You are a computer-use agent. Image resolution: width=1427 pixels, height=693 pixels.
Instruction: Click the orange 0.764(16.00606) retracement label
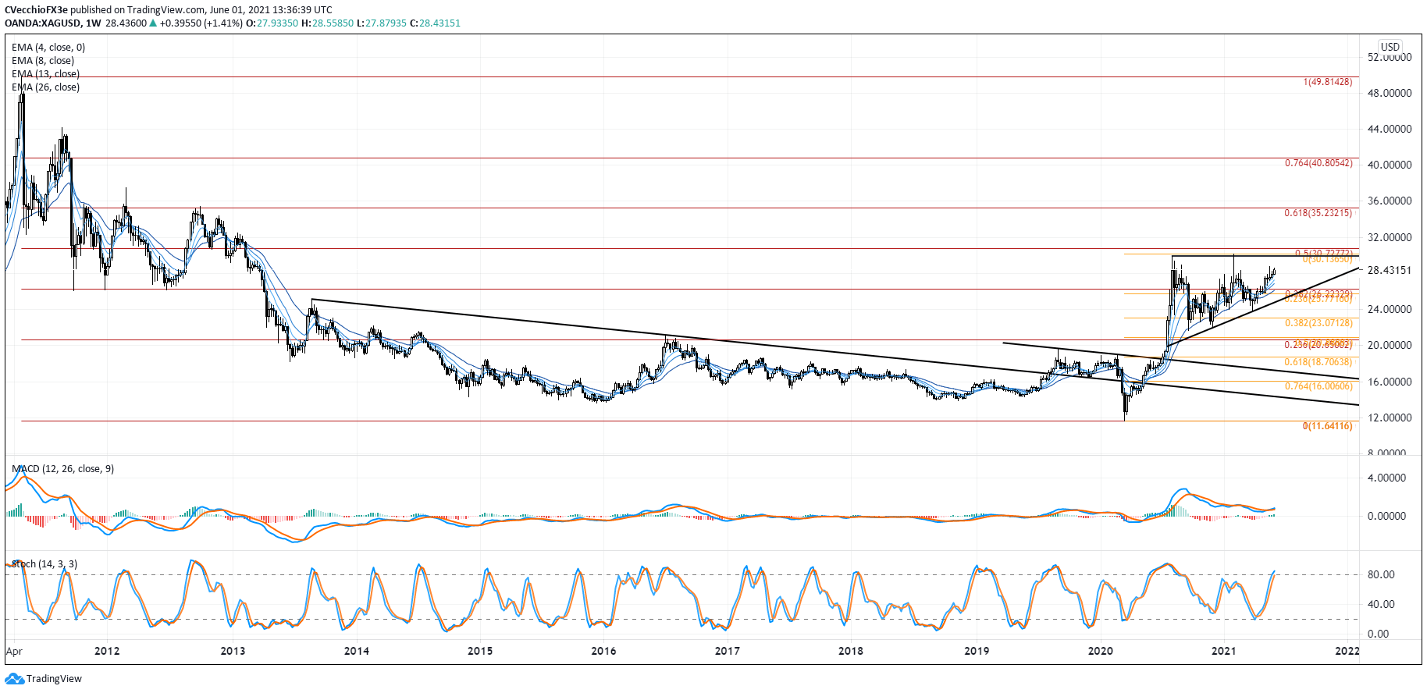click(1318, 386)
